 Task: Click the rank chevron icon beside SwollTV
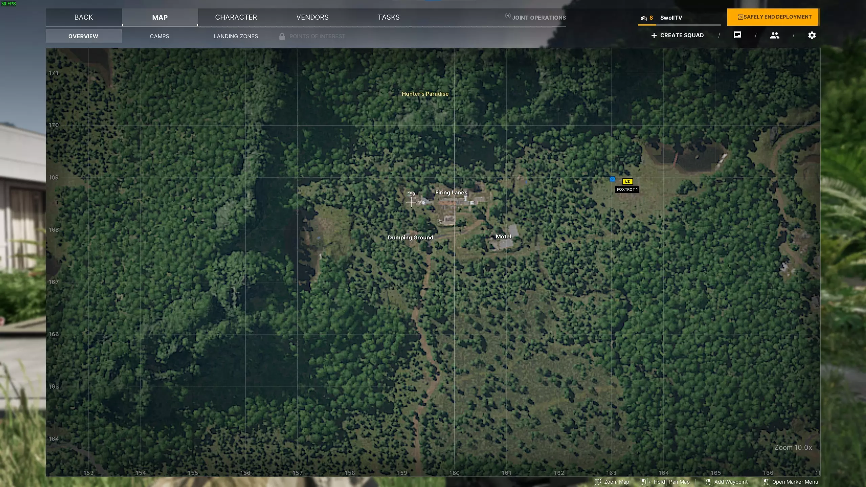tap(643, 18)
